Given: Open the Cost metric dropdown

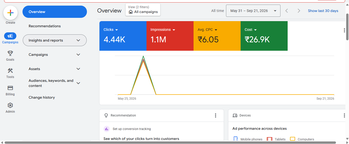Looking at the screenshot, I should tap(255, 30).
